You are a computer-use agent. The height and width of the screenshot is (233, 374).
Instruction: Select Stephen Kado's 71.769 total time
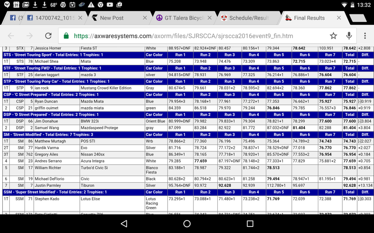(x=349, y=199)
